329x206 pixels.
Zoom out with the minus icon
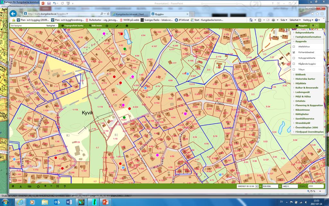(51, 186)
